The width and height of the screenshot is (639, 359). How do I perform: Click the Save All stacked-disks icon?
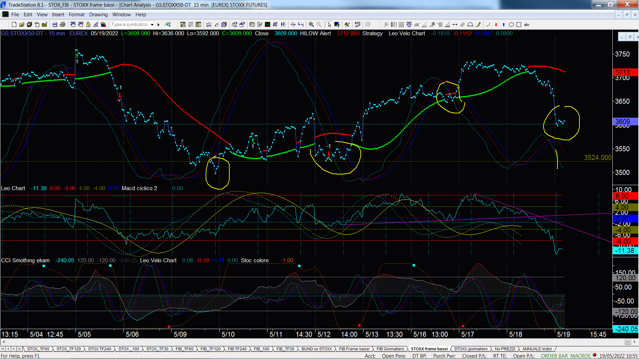click(x=29, y=25)
